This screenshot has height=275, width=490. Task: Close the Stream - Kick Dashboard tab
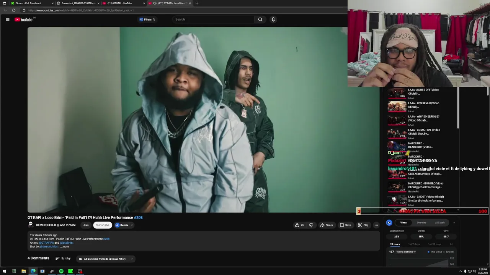(52, 3)
